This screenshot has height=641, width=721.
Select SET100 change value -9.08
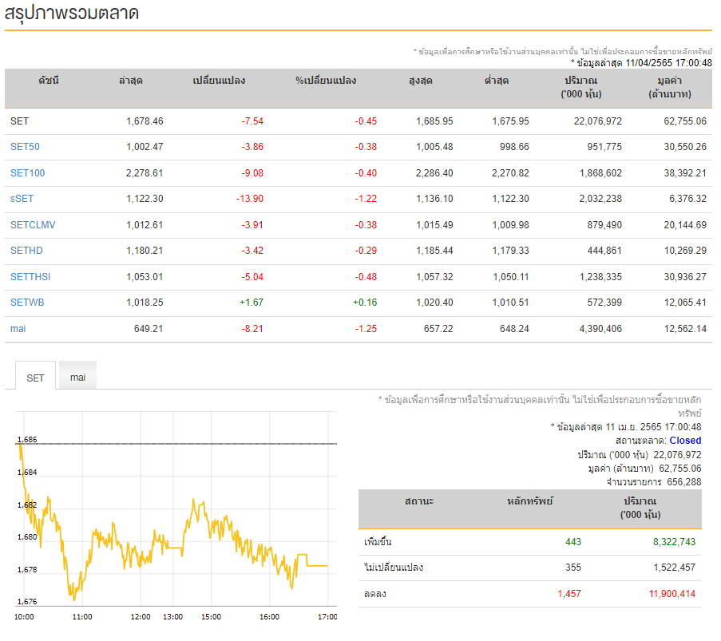click(252, 173)
